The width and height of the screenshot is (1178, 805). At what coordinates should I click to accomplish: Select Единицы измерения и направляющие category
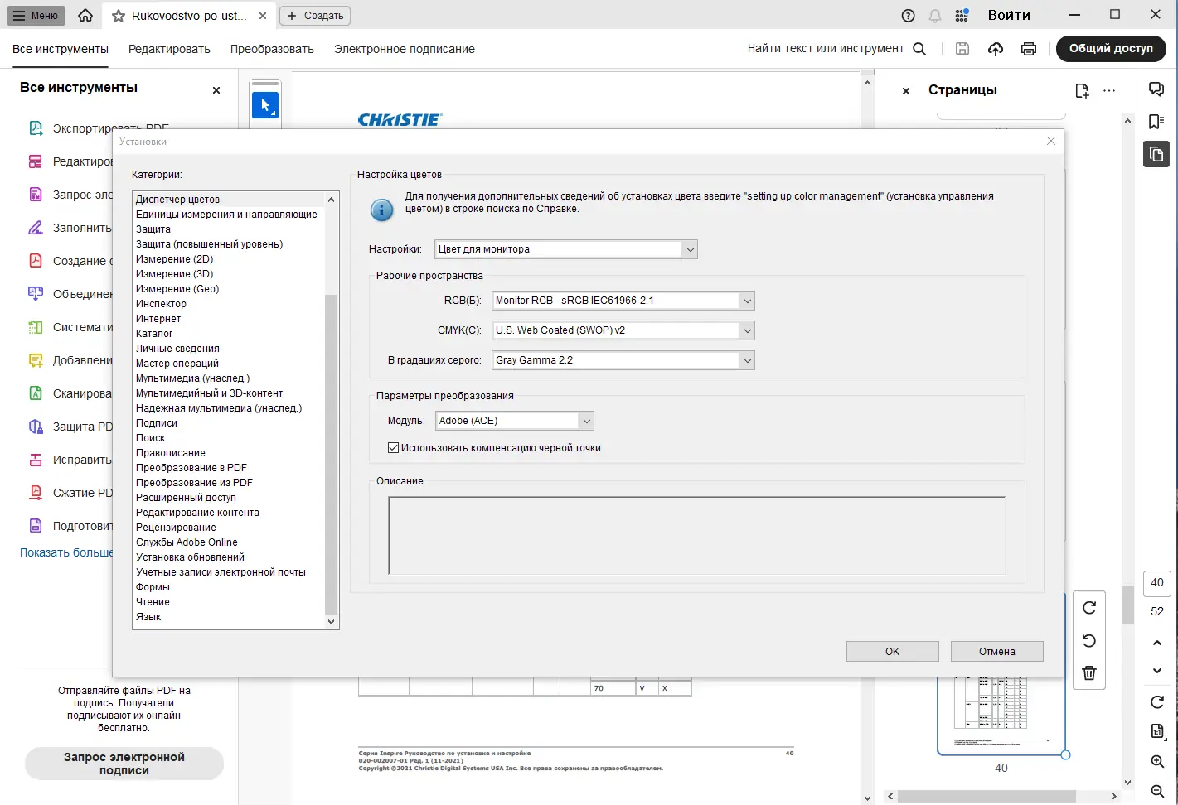230,215
